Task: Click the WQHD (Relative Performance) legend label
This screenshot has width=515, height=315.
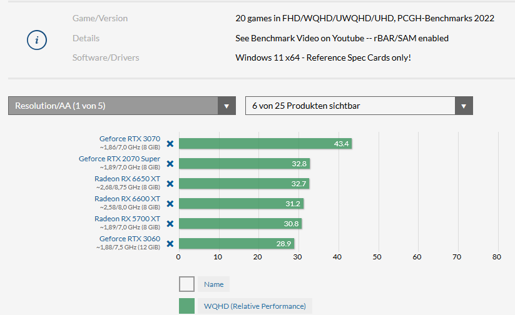Action: 255,306
